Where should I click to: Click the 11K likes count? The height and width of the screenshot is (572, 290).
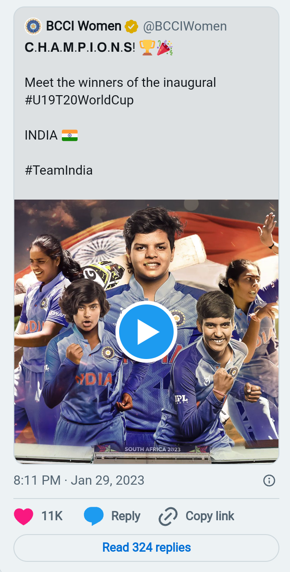(52, 516)
